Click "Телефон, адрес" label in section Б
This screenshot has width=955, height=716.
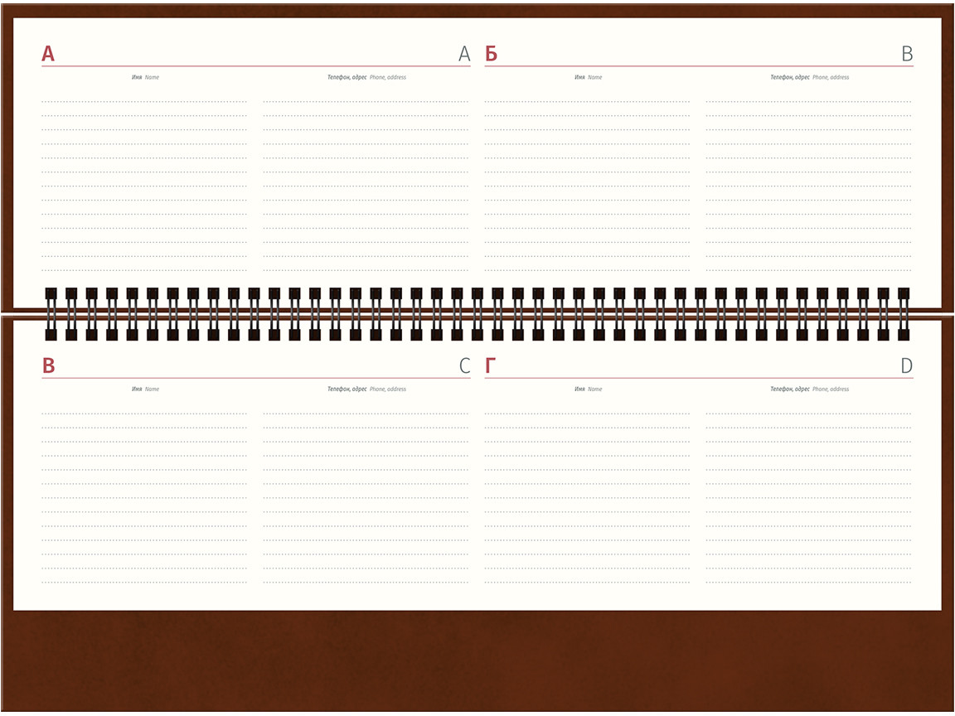[x=790, y=77]
